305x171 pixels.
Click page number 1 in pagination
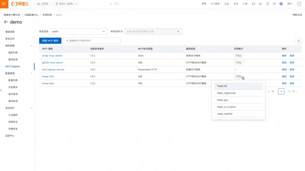coord(281,91)
